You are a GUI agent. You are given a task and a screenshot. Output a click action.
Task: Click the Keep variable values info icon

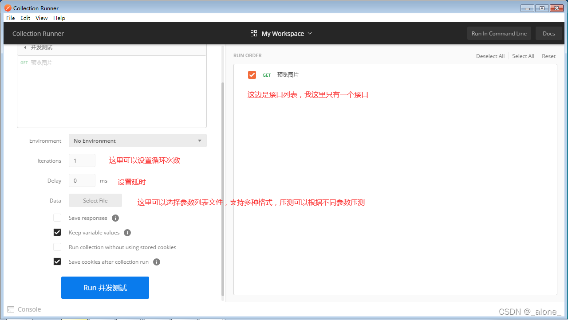[x=127, y=233]
